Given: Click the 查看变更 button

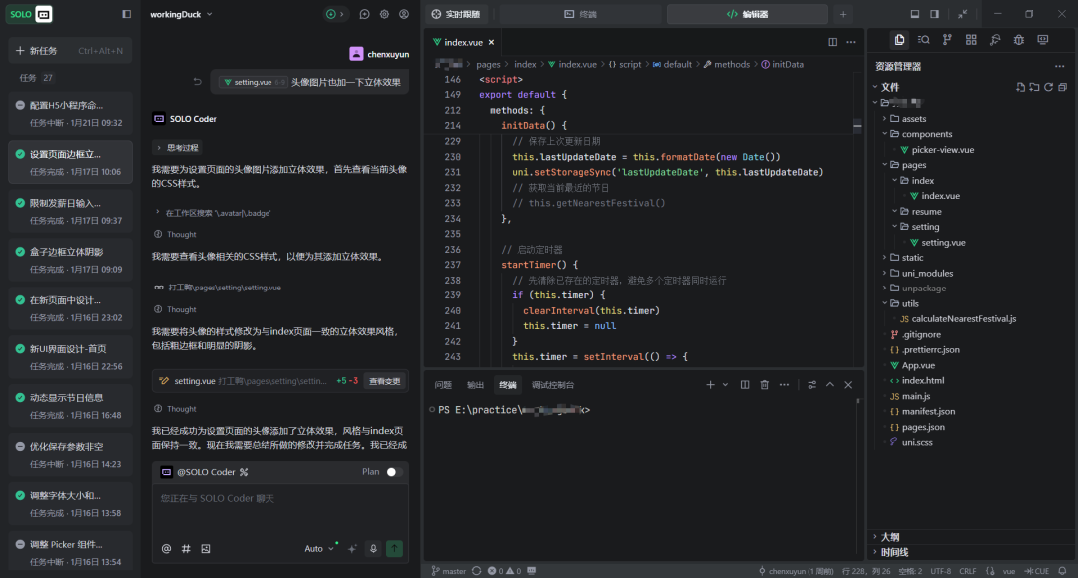Looking at the screenshot, I should coord(384,381).
